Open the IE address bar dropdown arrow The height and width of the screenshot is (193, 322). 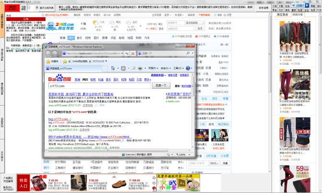coord(122,54)
